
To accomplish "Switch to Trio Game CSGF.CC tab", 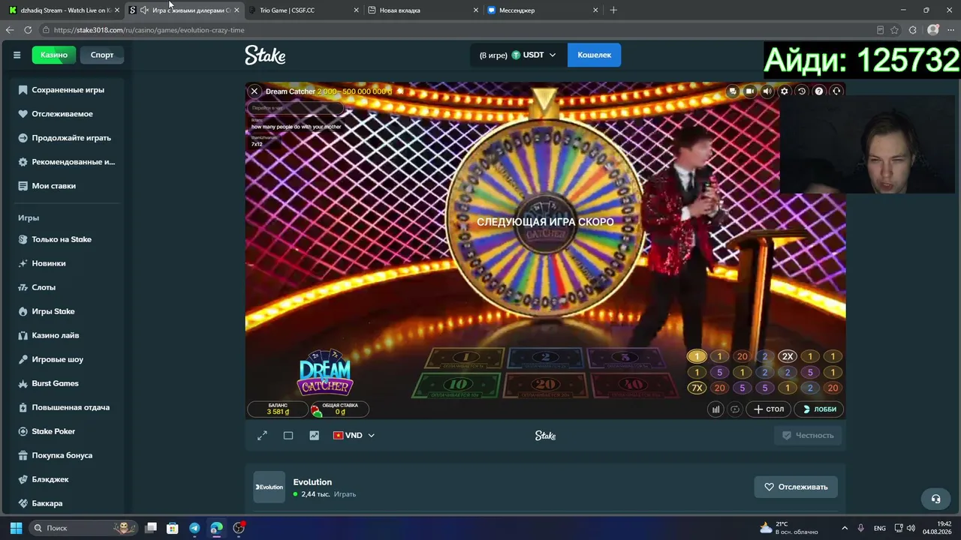I will click(x=303, y=10).
